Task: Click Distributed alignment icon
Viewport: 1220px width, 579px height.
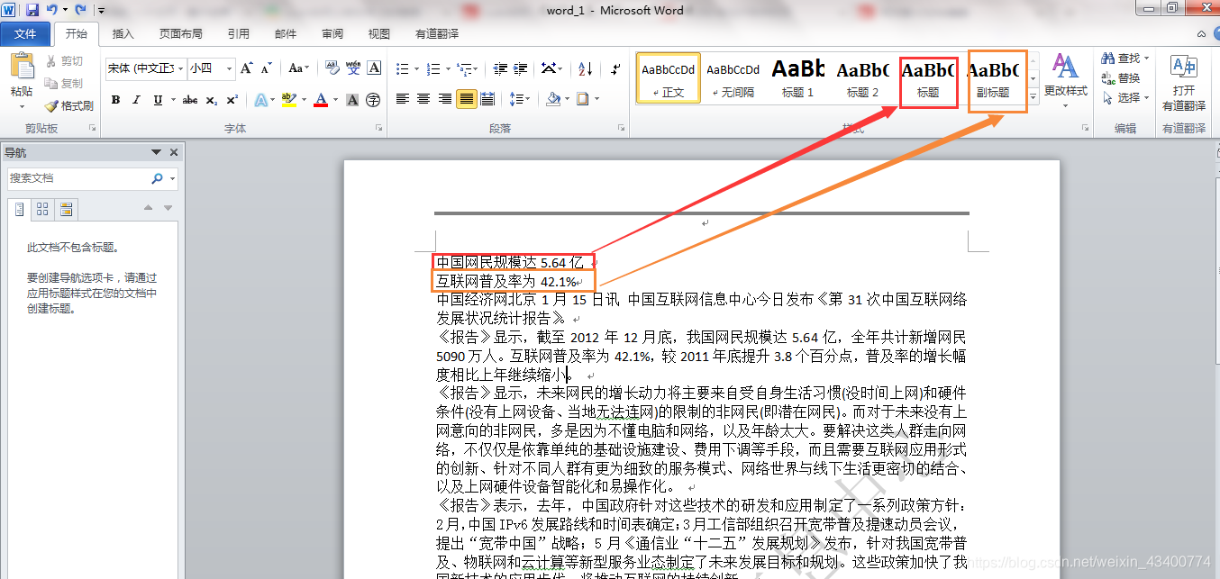Action: pos(487,99)
